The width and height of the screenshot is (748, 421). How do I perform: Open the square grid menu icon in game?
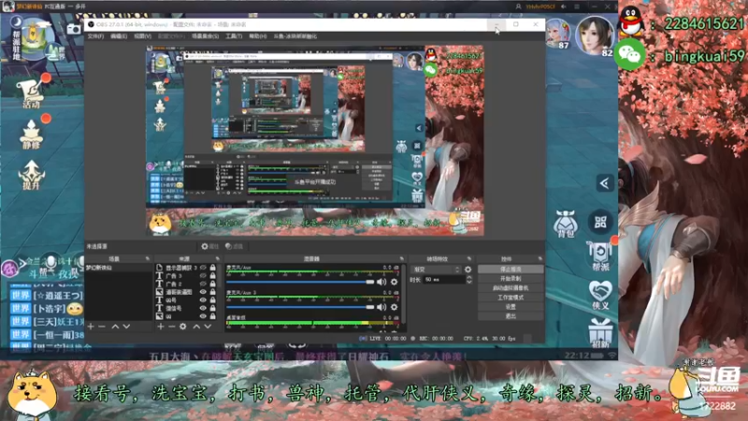point(600,222)
